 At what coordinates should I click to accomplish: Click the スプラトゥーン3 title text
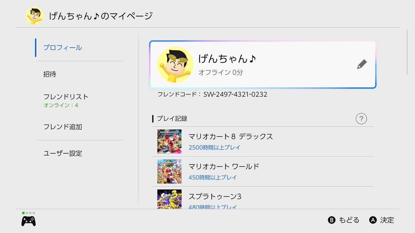coord(215,196)
